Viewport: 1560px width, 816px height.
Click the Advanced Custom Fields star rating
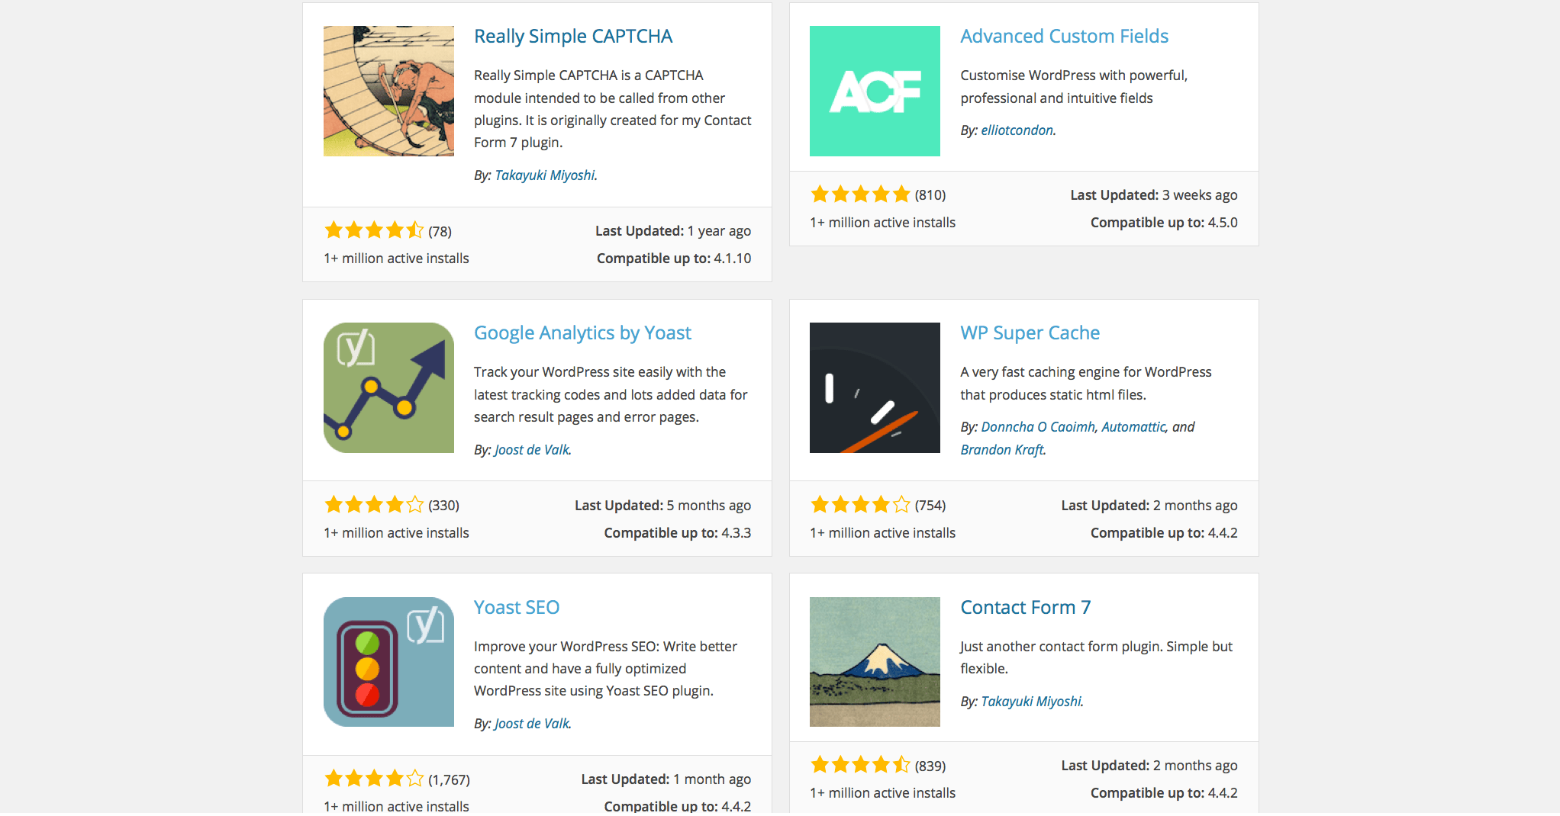tap(860, 194)
